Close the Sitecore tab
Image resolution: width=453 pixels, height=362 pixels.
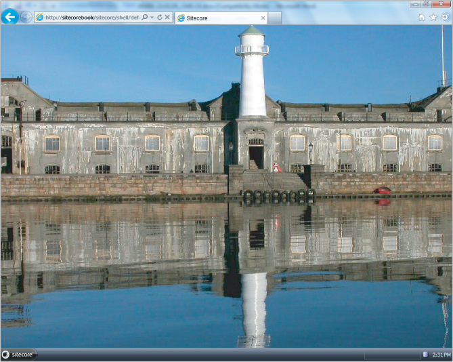(263, 18)
